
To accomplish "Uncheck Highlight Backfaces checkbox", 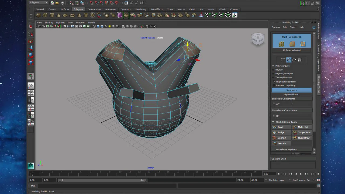I will [274, 81].
